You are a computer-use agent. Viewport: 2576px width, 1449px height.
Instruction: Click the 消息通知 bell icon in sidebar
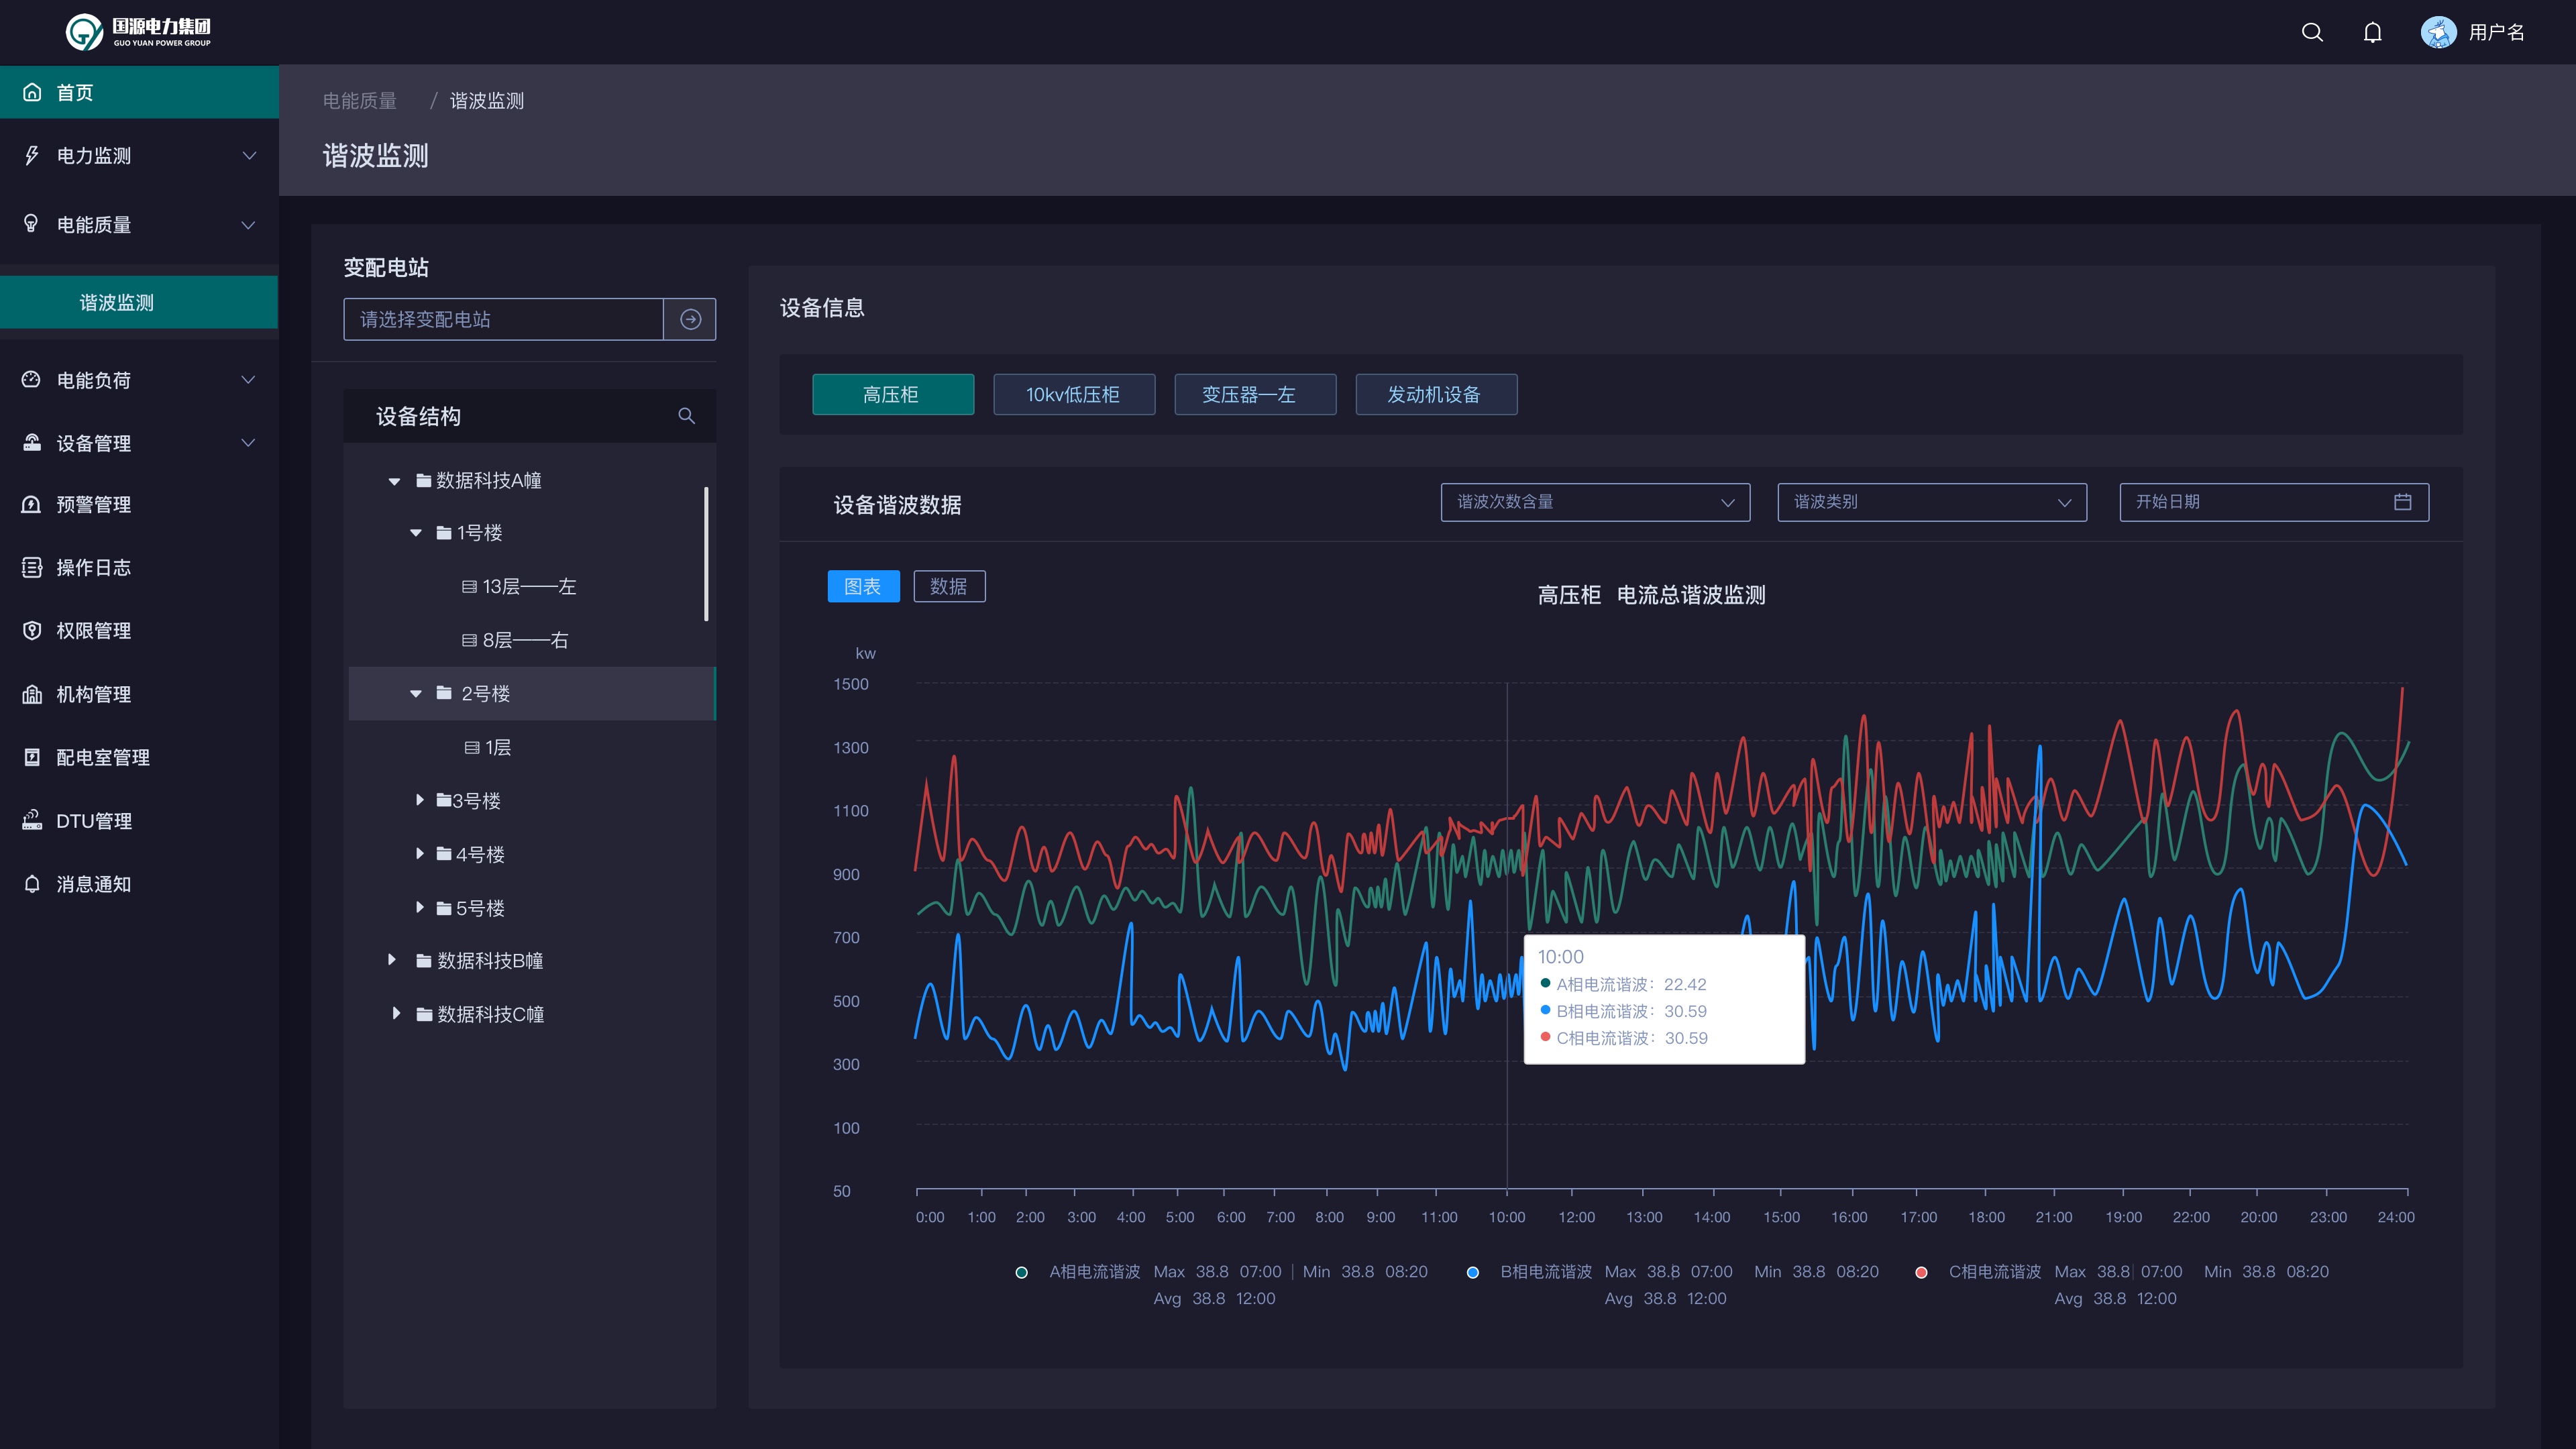(32, 883)
